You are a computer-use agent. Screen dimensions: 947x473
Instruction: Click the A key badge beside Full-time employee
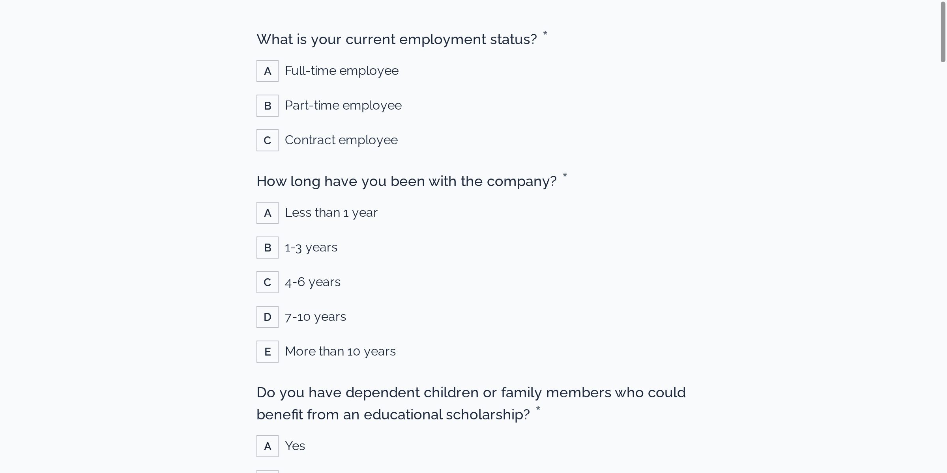[x=268, y=71]
